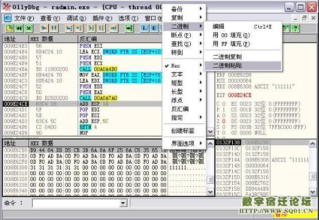Expand the 文本 submenu
This screenshot has height=220, width=319.
pyautogui.click(x=183, y=74)
